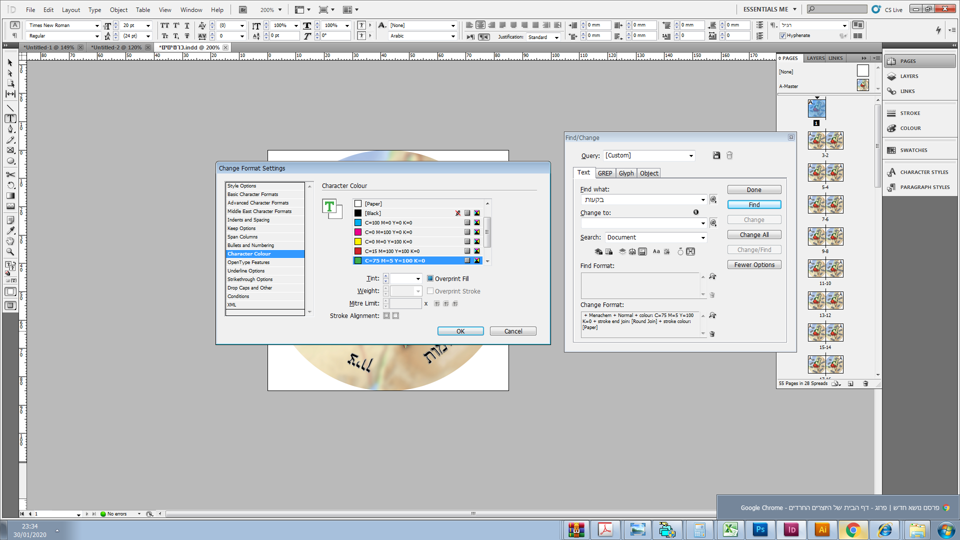Image resolution: width=960 pixels, height=540 pixels.
Task: Expand the Query dropdown
Action: coord(691,155)
